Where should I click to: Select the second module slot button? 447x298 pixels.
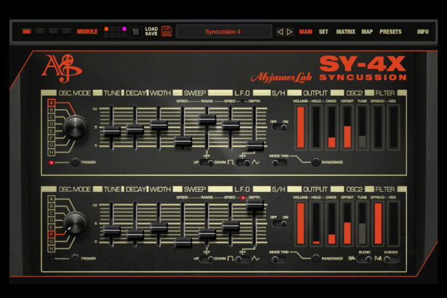pos(40,31)
